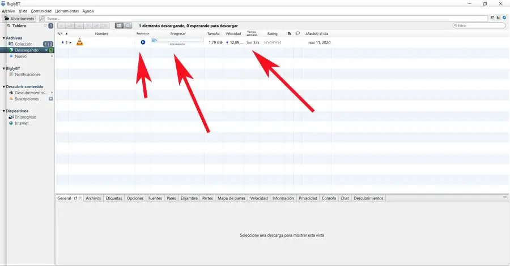This screenshot has height=266, width=510.
Task: Open the pop-out icon next to General tab
Action: tap(75, 198)
